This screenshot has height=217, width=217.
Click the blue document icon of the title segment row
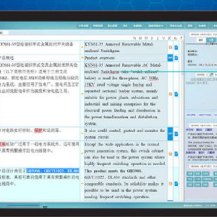[x=176, y=48]
